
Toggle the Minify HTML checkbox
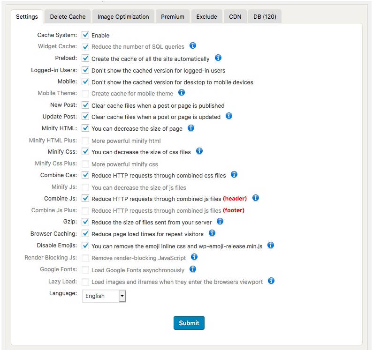coord(85,128)
